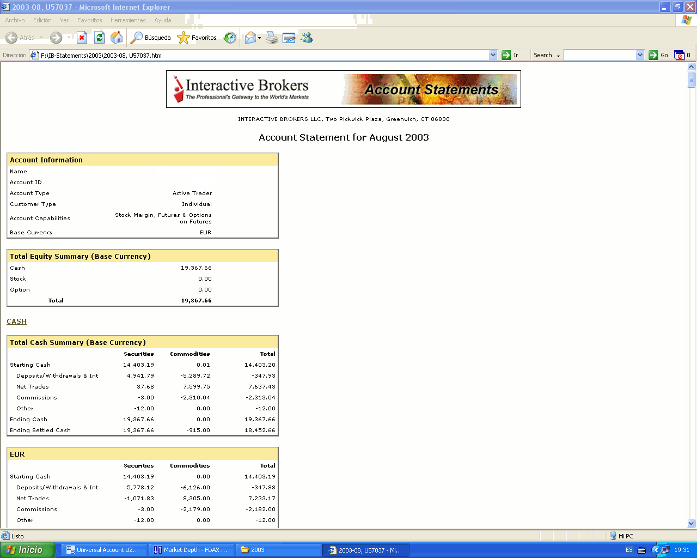
Task: Click the forward navigation arrow
Action: (56, 38)
